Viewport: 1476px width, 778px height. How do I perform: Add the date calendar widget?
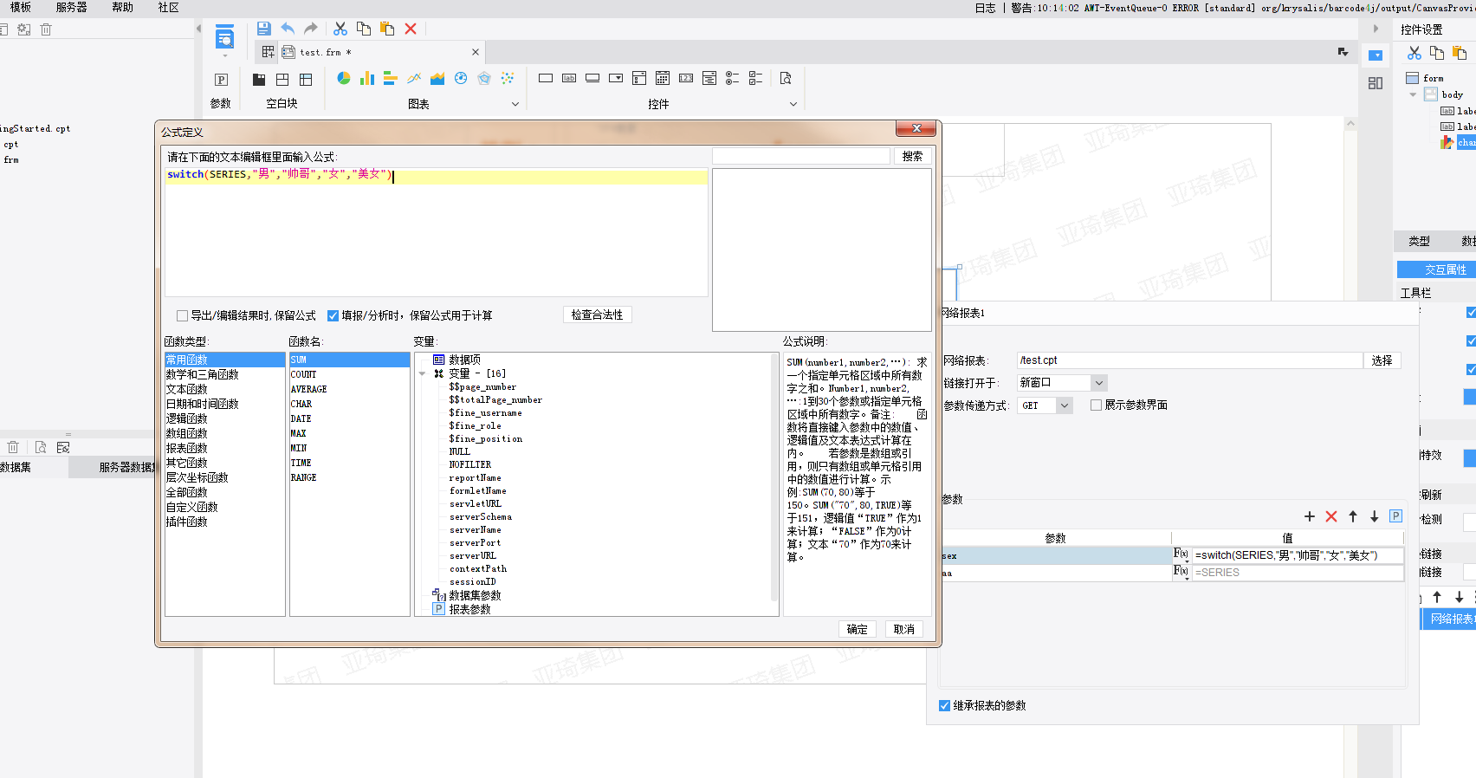pyautogui.click(x=663, y=78)
